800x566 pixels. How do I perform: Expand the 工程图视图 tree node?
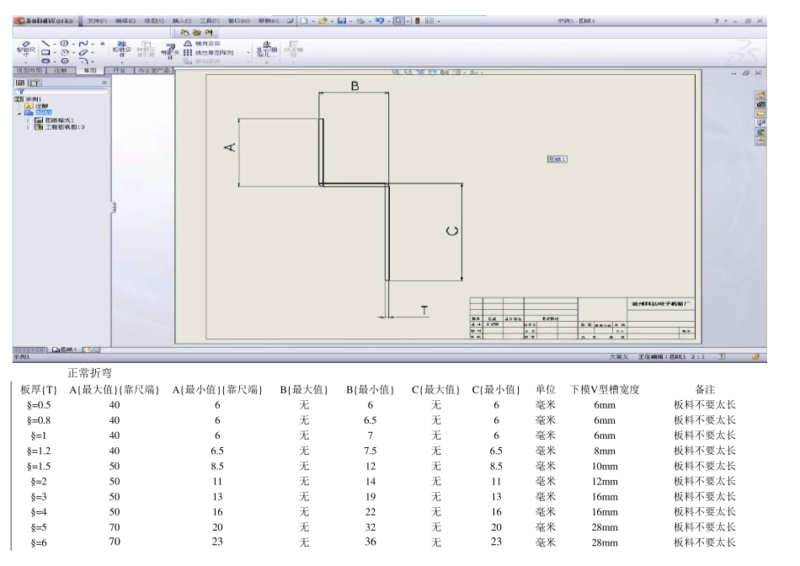[x=28, y=127]
